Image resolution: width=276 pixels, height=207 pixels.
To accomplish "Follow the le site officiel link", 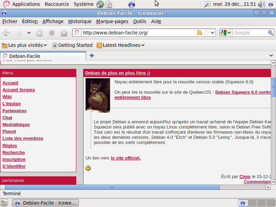I will (126, 158).
